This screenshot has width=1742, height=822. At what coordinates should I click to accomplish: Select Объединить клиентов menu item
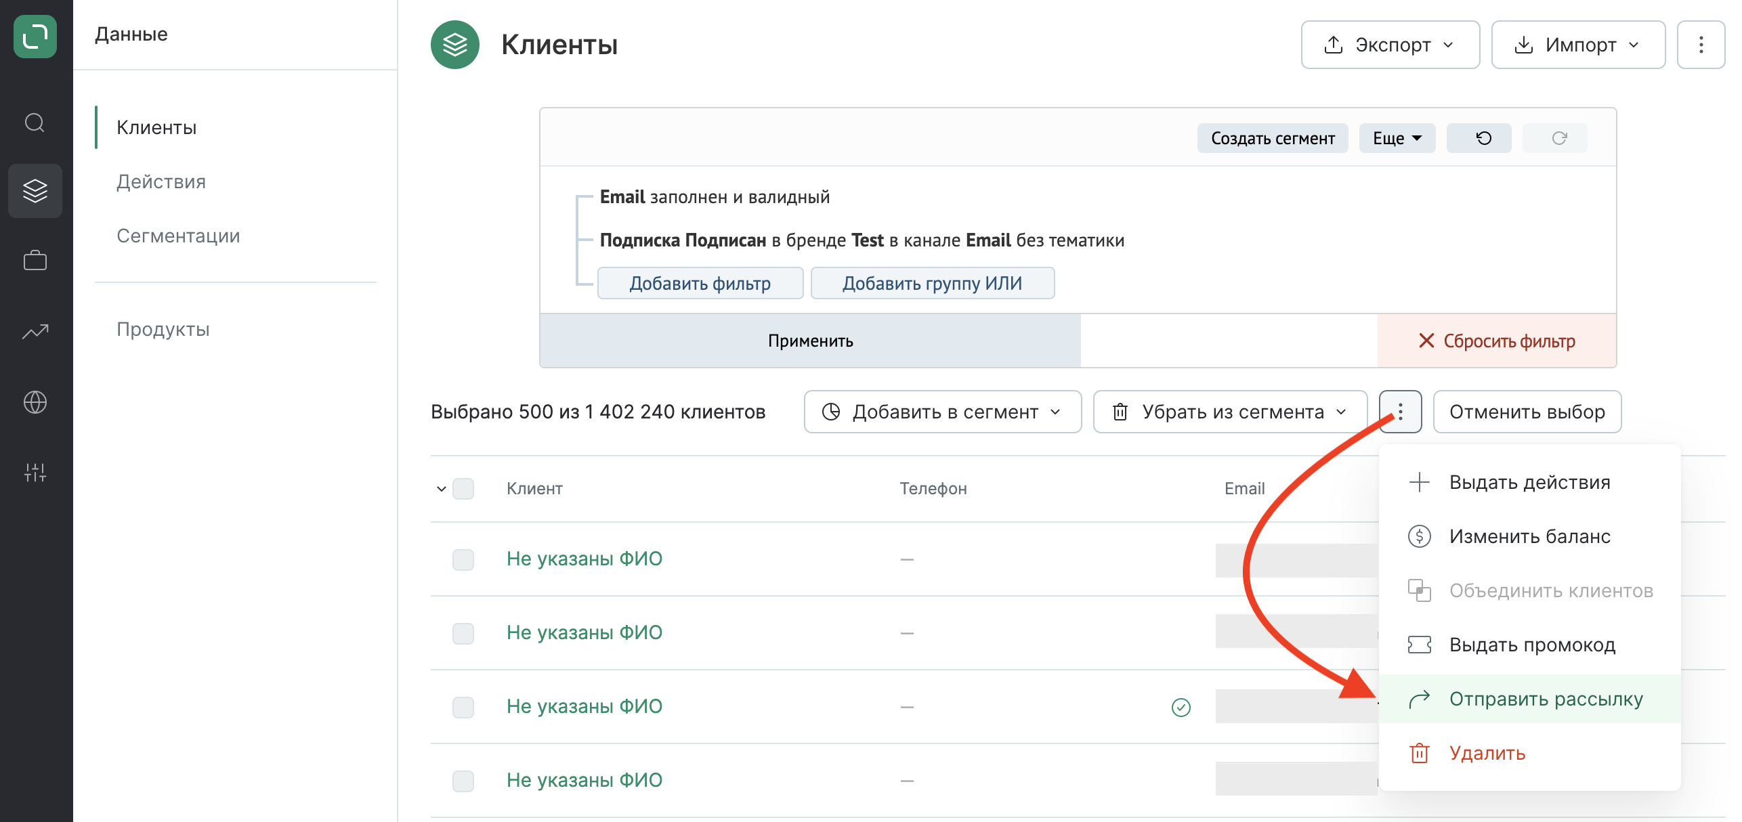(x=1529, y=590)
